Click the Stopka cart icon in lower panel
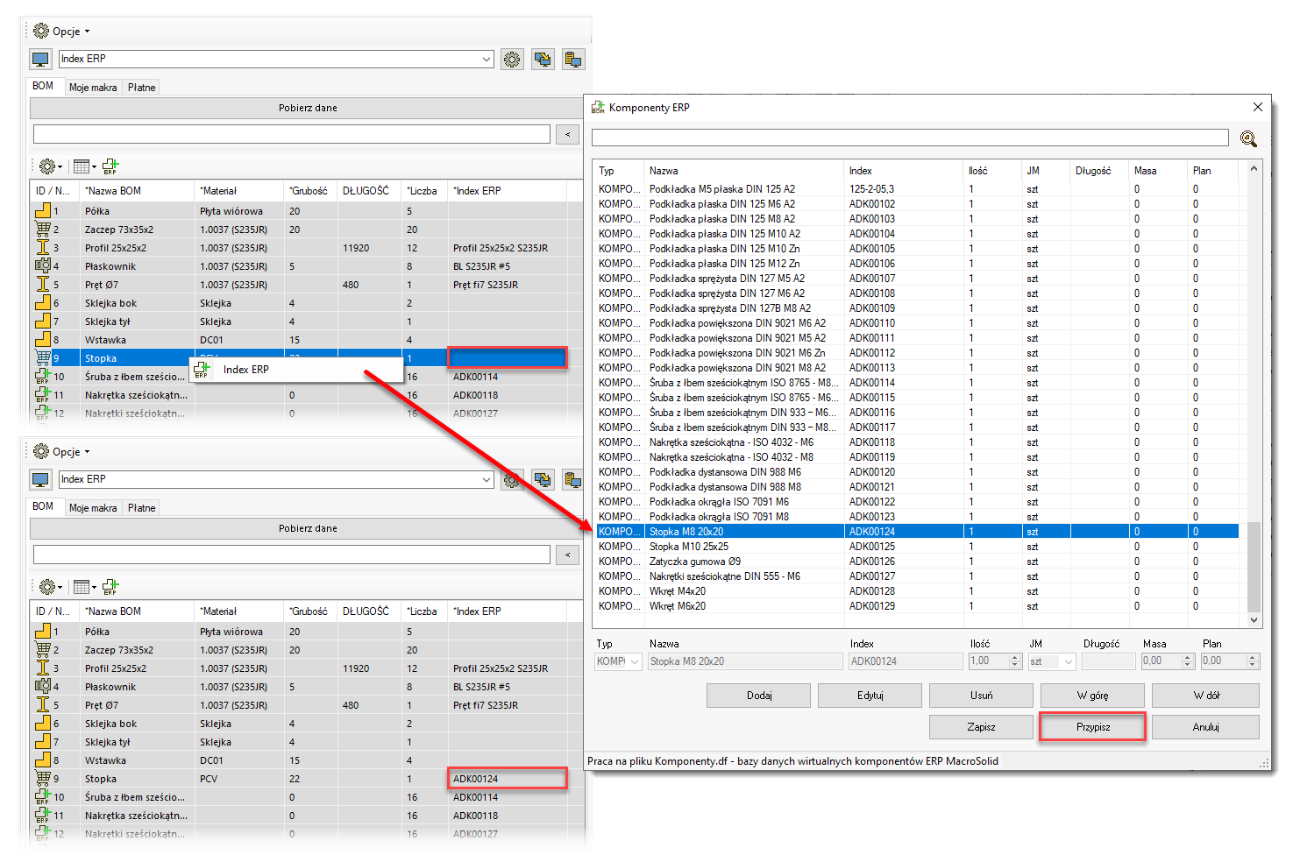Viewport: 1293px width, 855px height. 43,779
